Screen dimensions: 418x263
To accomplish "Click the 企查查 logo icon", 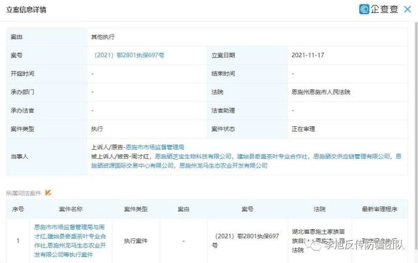I will click(x=364, y=9).
